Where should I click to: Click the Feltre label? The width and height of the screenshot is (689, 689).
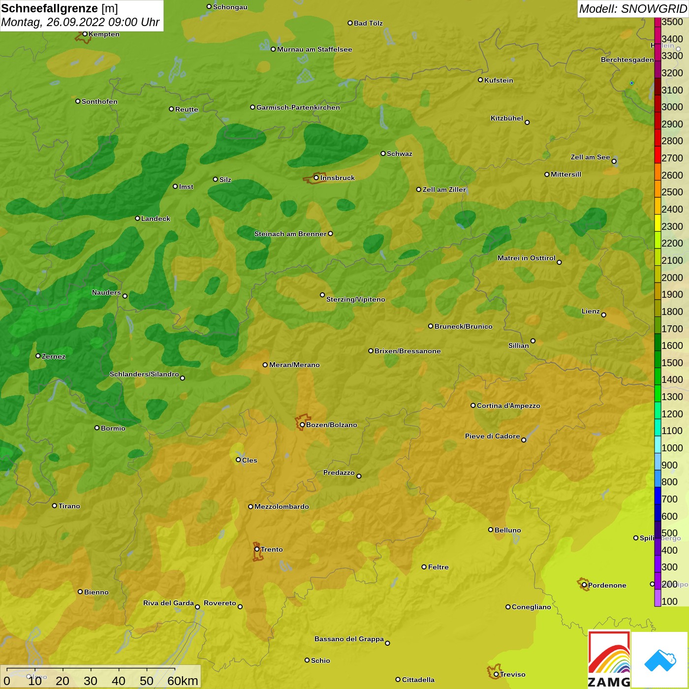click(x=438, y=567)
